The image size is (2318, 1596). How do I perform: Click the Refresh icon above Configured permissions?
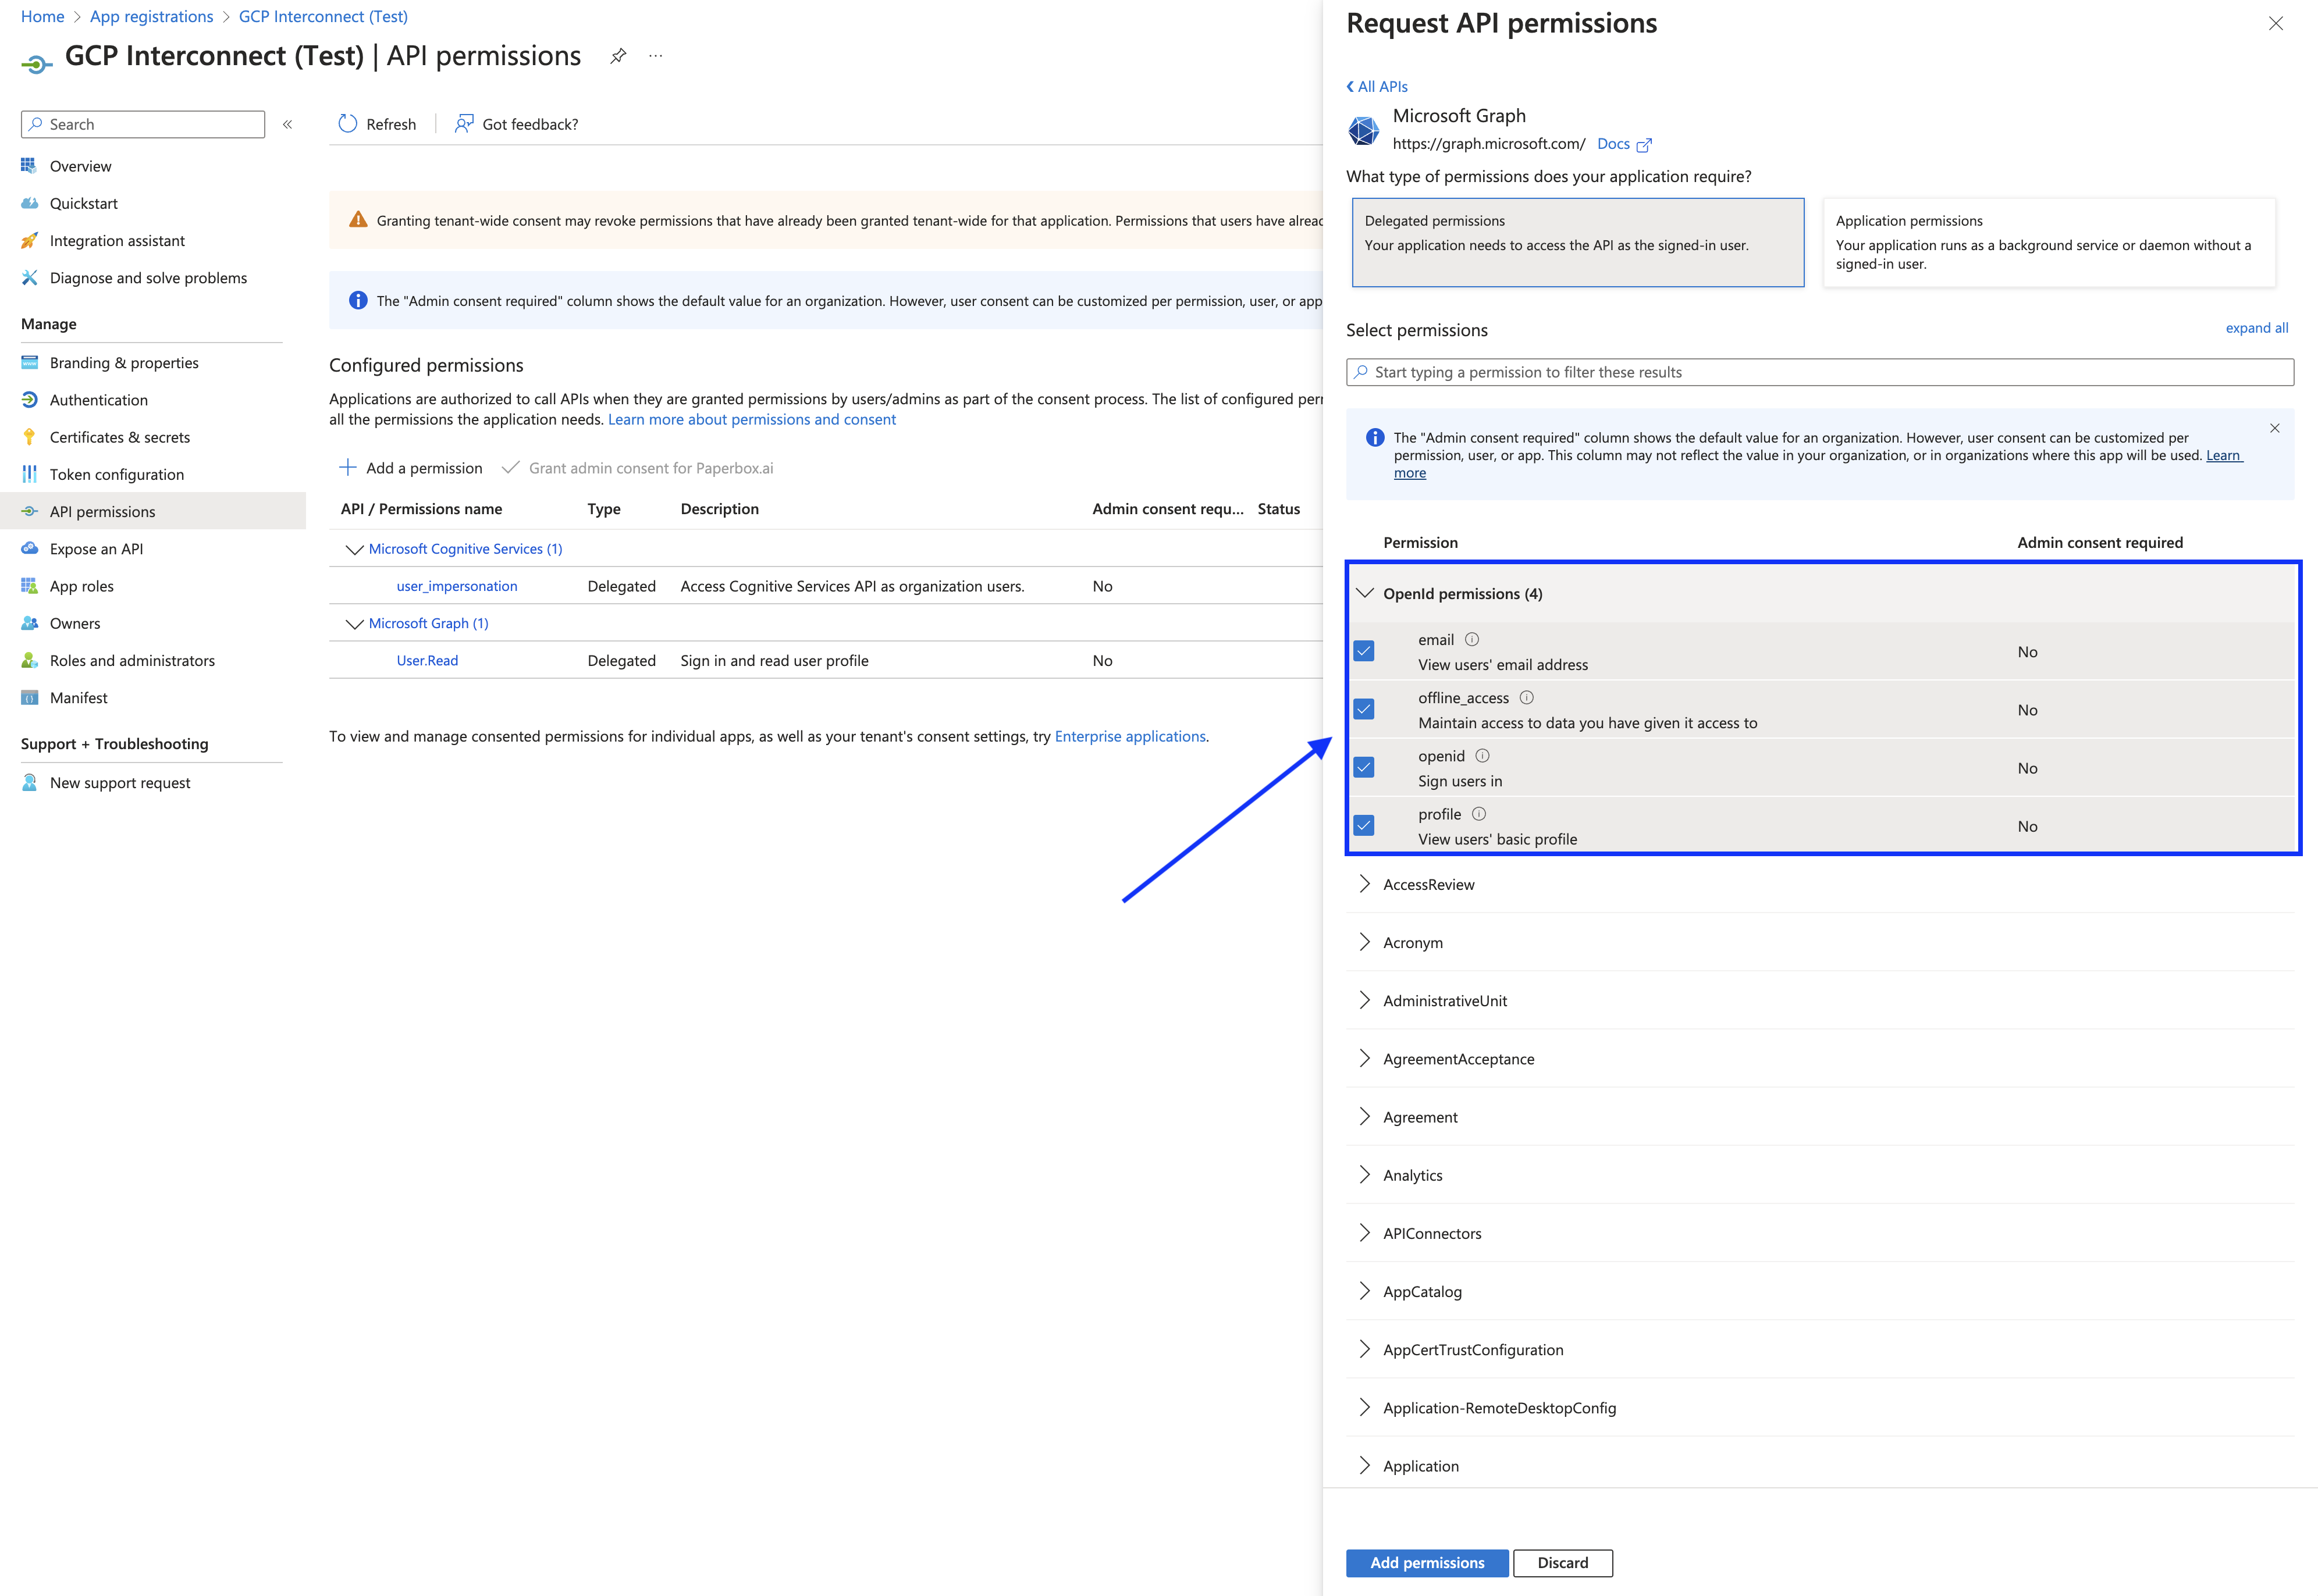click(348, 123)
